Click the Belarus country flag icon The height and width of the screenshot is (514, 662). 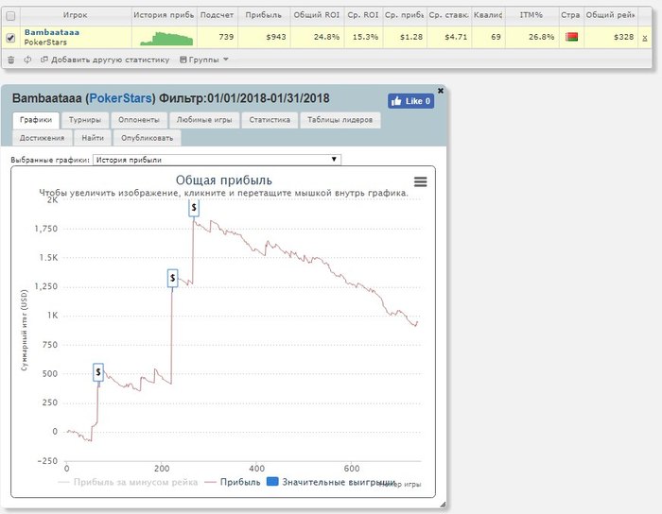pos(571,37)
